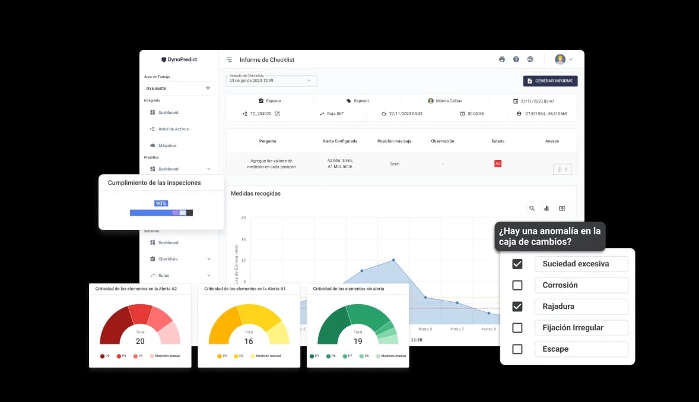Open Árbol de Activos in sidebar
The height and width of the screenshot is (402, 699).
pos(173,129)
